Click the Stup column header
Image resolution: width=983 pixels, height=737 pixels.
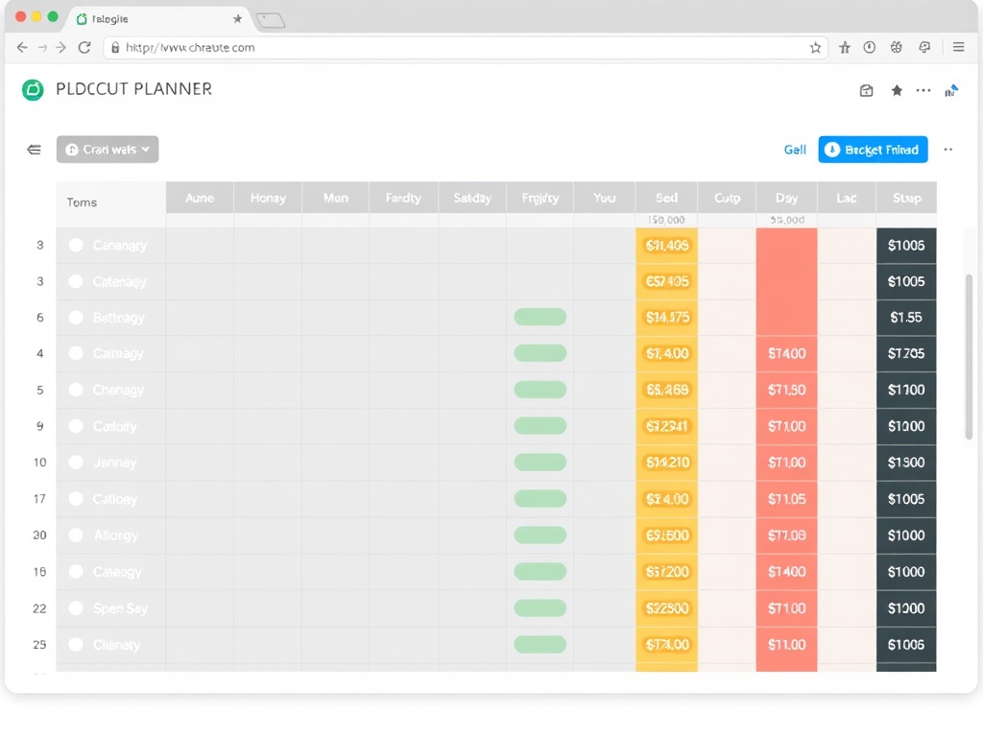(x=906, y=198)
